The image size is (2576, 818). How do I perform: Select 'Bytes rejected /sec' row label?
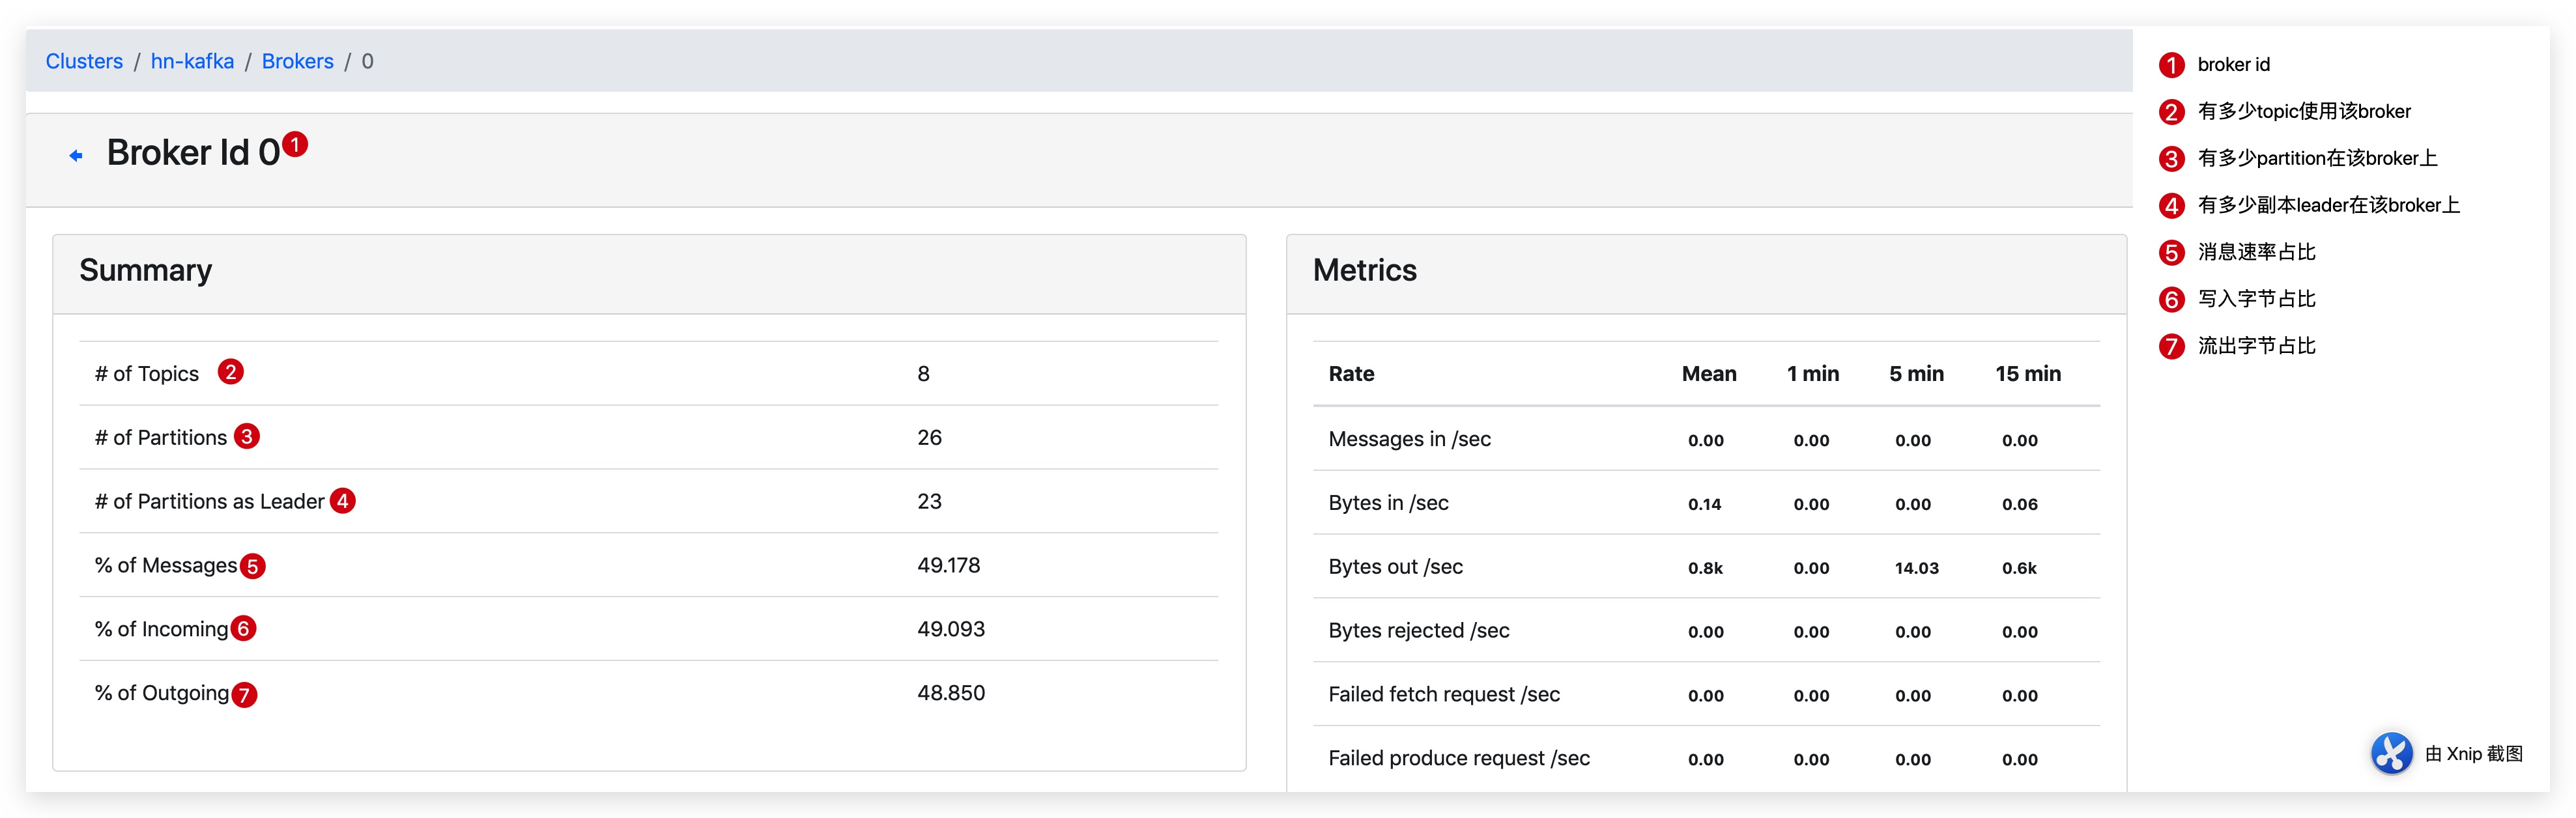coord(1419,631)
